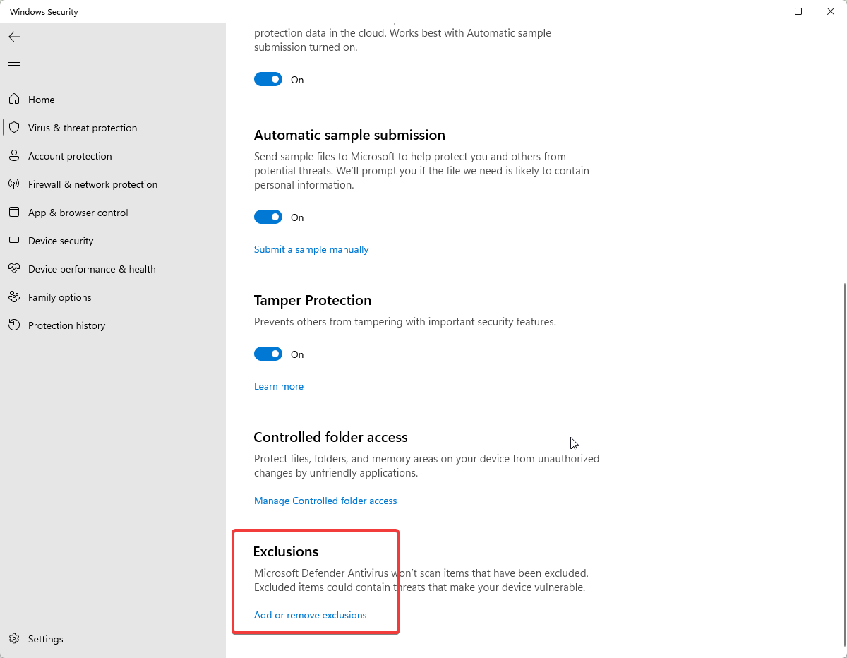Click the shield icon for Virus protection
The height and width of the screenshot is (658, 847).
point(14,128)
